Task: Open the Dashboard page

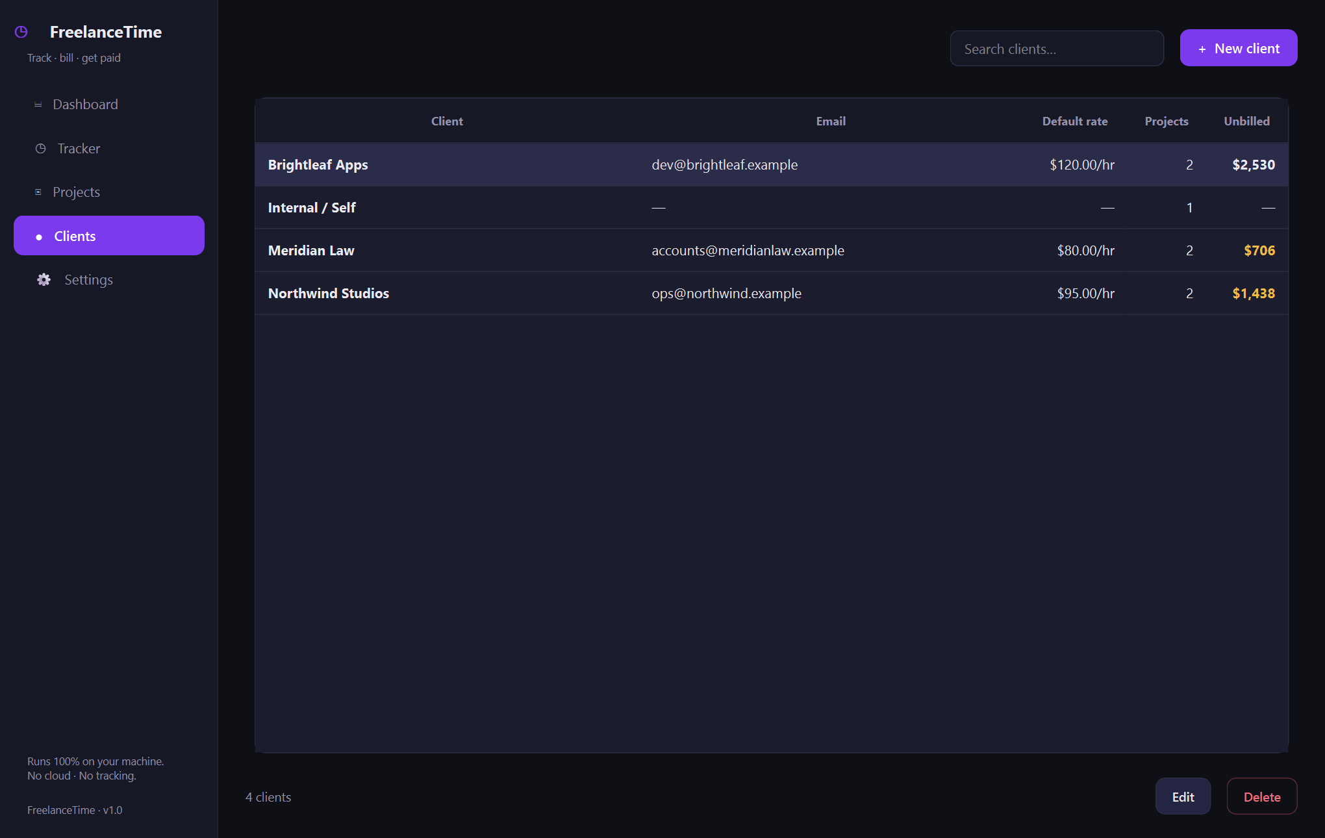Action: (109, 105)
